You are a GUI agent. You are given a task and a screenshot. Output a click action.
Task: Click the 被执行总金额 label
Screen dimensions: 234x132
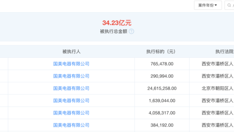pos(114,31)
